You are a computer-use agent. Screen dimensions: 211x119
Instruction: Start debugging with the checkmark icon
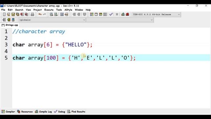coord(111,14)
